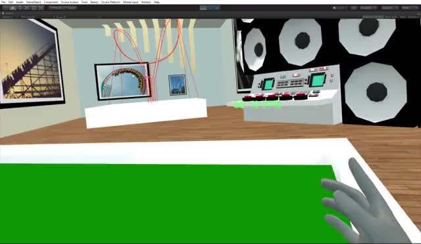Open the editor Layout dropdown

[410, 8]
